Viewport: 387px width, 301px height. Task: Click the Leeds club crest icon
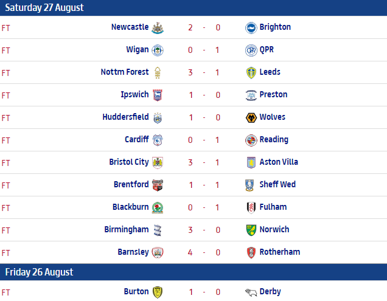click(251, 72)
